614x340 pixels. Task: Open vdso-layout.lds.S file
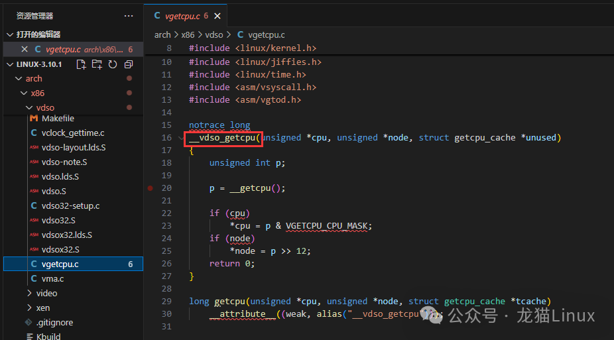[74, 148]
